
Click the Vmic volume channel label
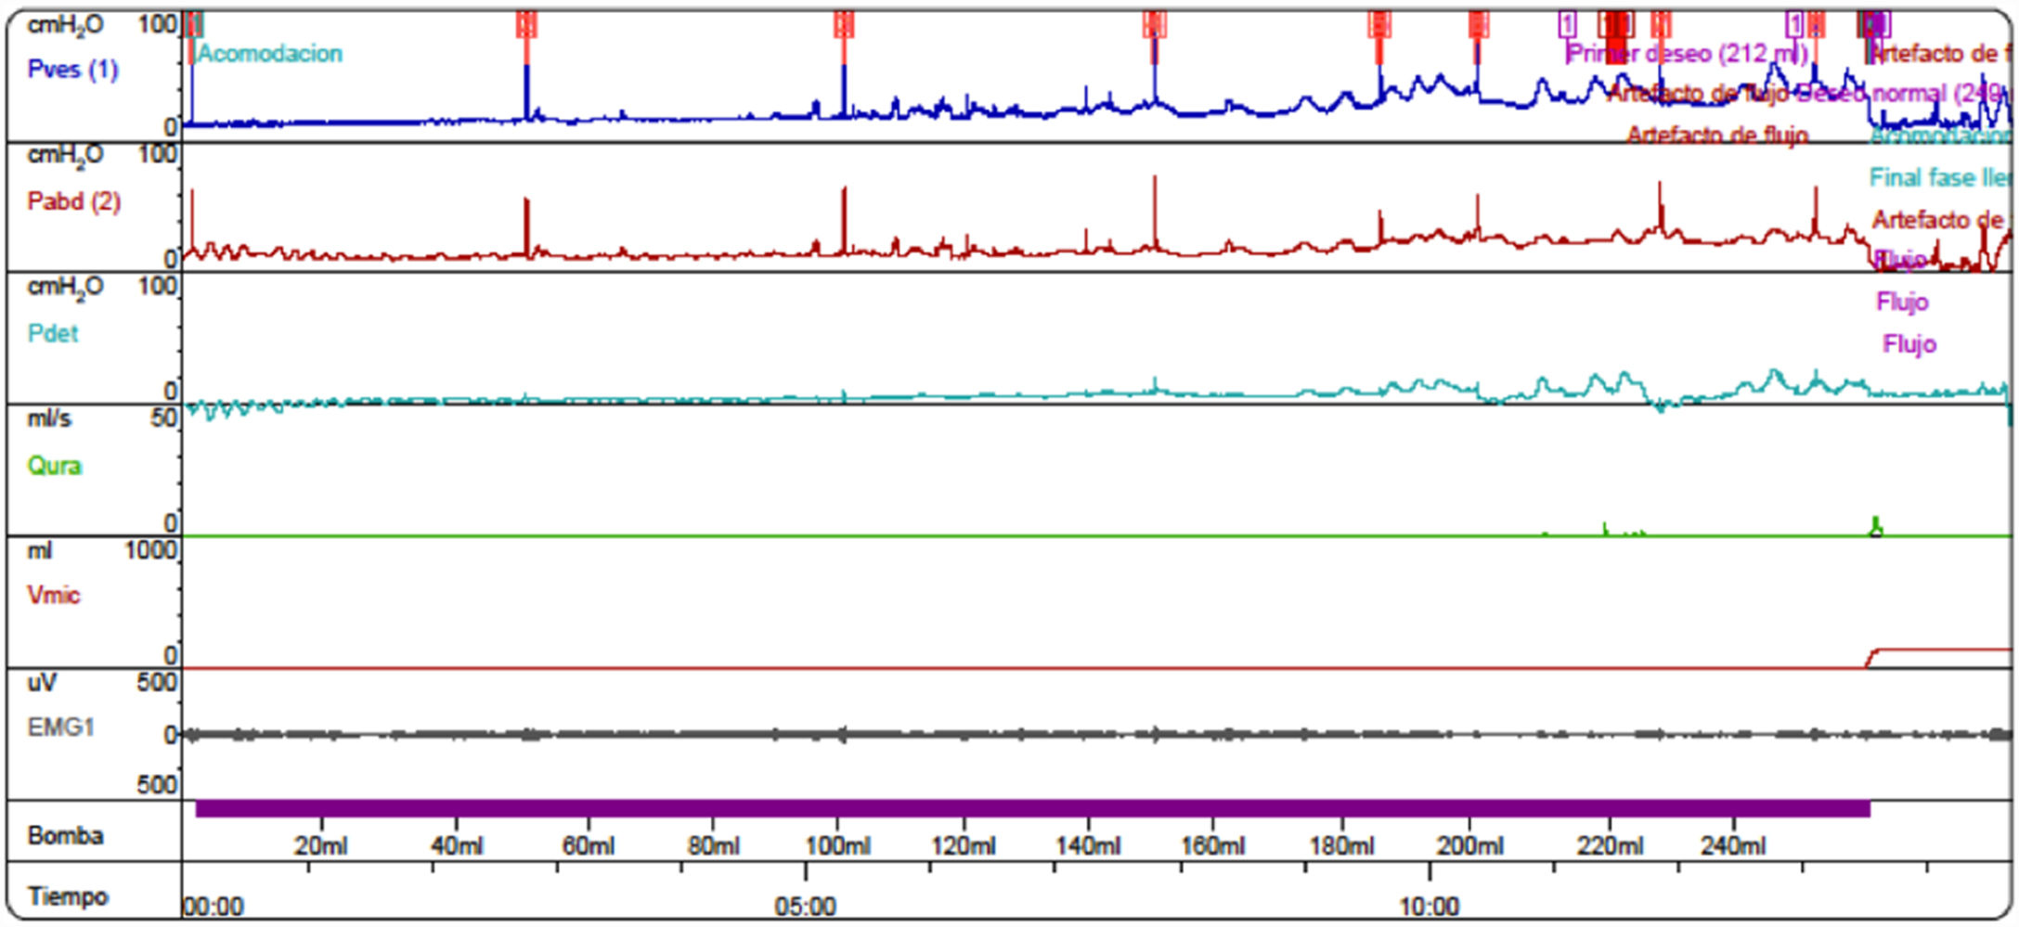click(x=53, y=595)
